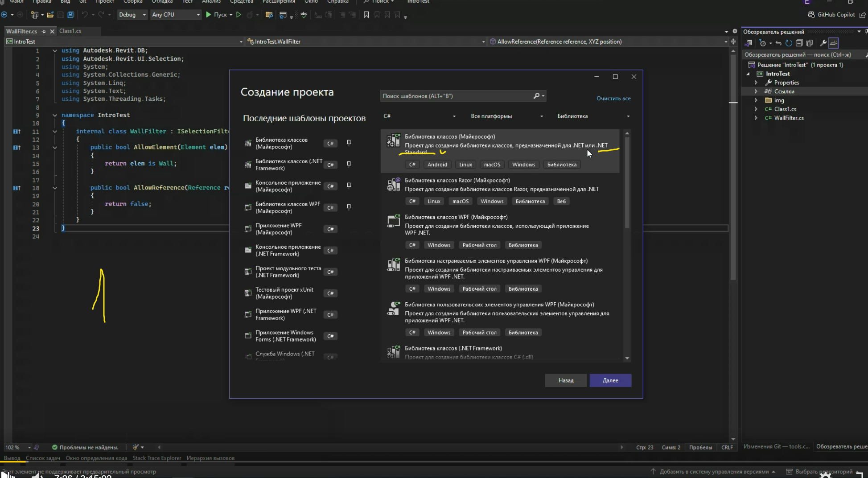Click the green Start debugging (Пуск) icon

pos(208,15)
